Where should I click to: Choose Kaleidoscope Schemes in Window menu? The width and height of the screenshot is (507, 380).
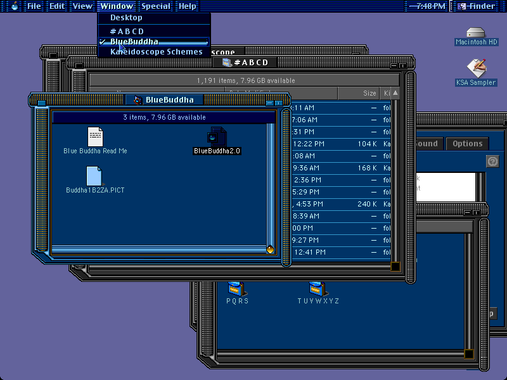click(x=154, y=52)
